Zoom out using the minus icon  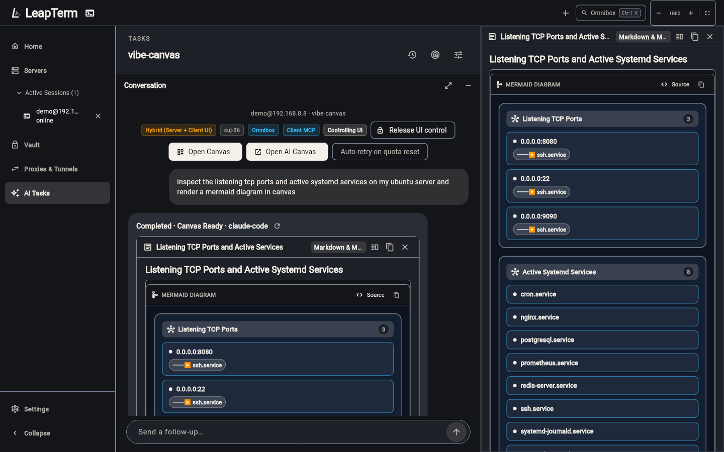coord(659,13)
